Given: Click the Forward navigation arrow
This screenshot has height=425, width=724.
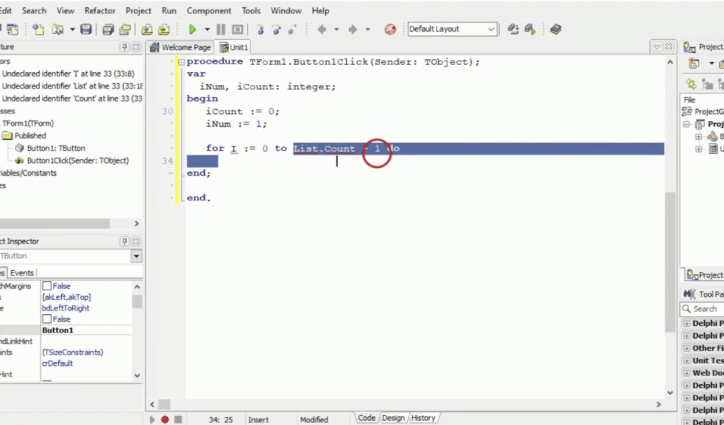Looking at the screenshot, I should tap(353, 29).
